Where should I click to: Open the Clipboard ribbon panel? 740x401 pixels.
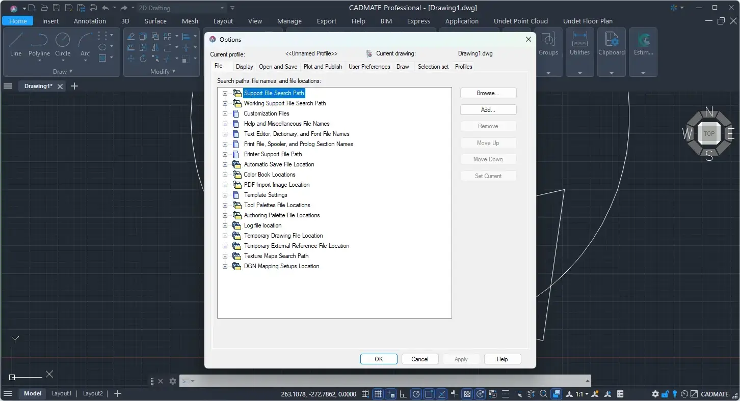611,52
